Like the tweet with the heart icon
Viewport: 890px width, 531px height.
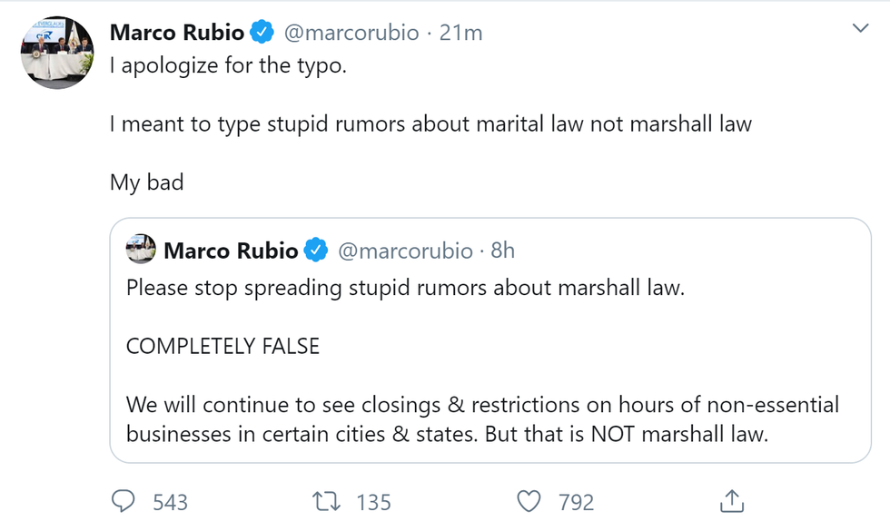(x=529, y=501)
